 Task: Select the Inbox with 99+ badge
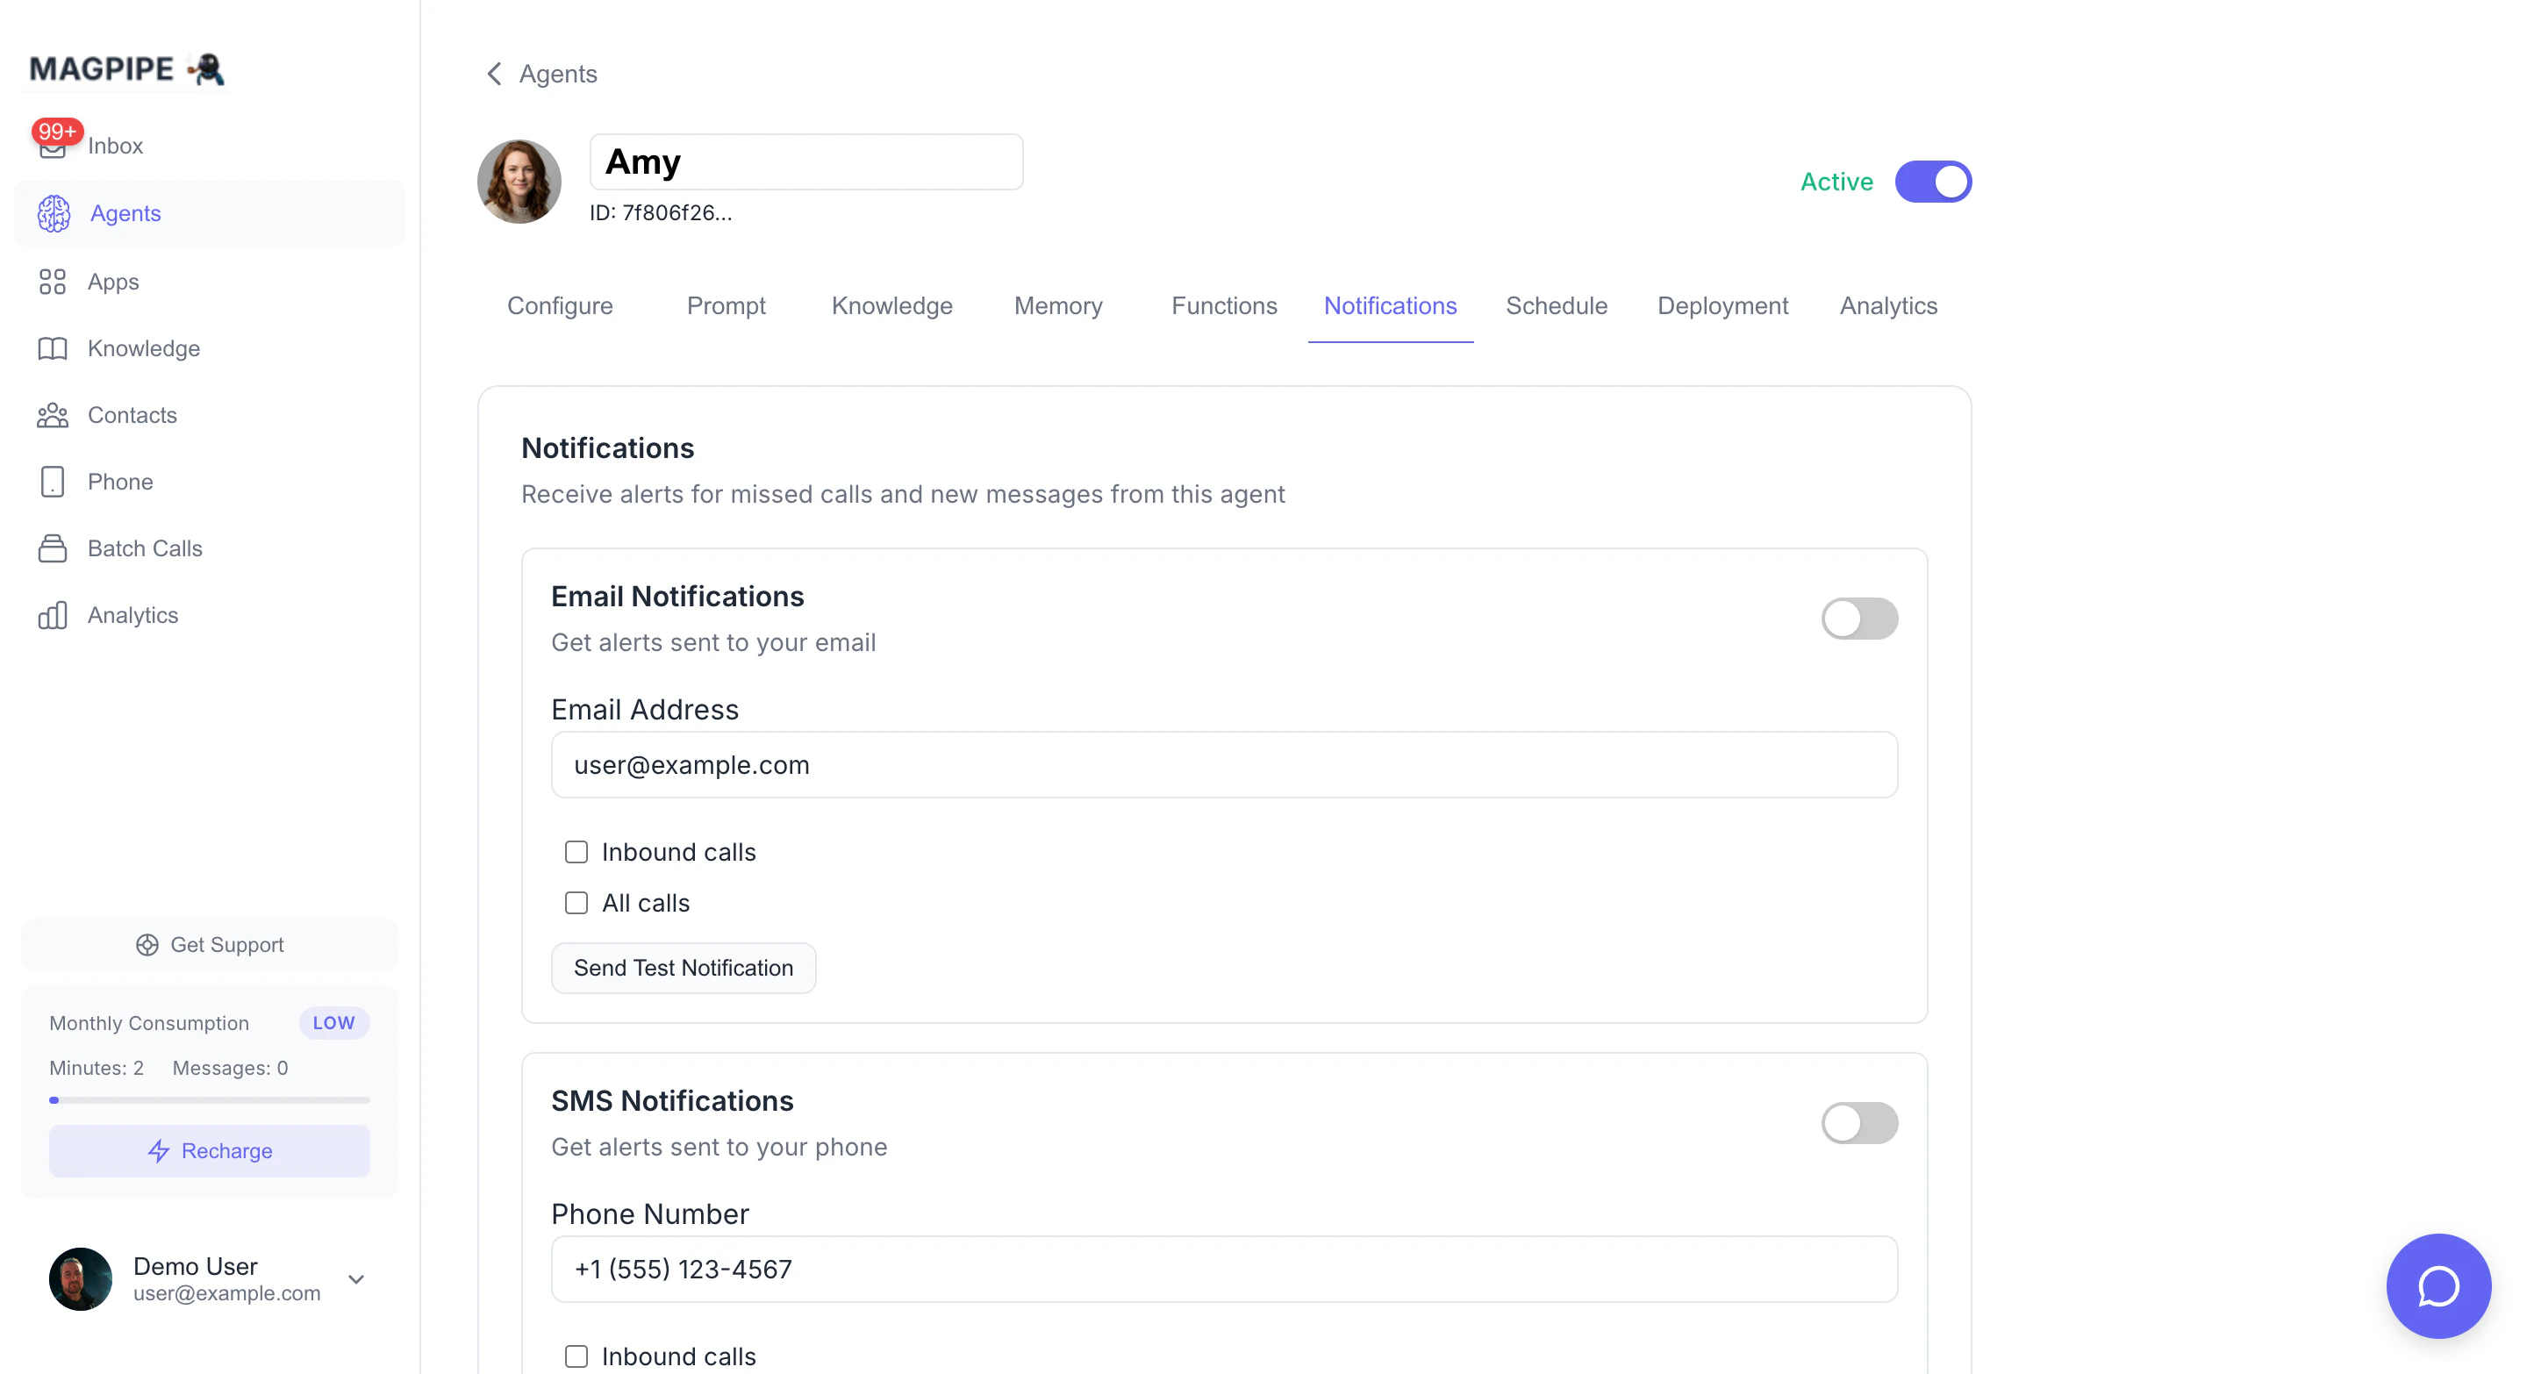(x=116, y=145)
